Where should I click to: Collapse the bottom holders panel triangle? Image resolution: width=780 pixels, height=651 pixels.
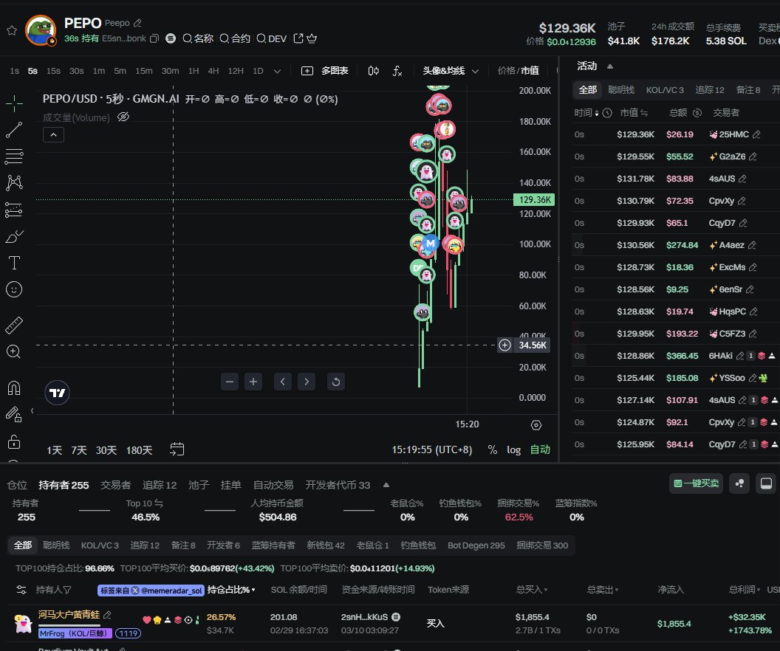click(386, 485)
